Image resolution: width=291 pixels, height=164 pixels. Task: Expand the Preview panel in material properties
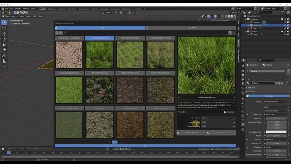point(251,88)
